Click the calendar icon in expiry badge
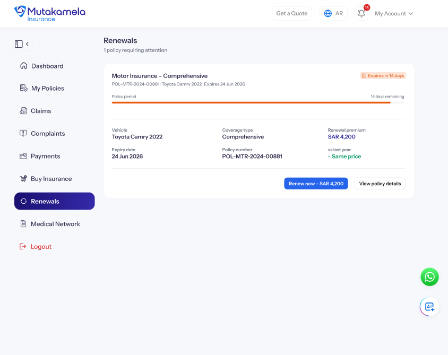The image size is (448, 355). pyautogui.click(x=364, y=76)
